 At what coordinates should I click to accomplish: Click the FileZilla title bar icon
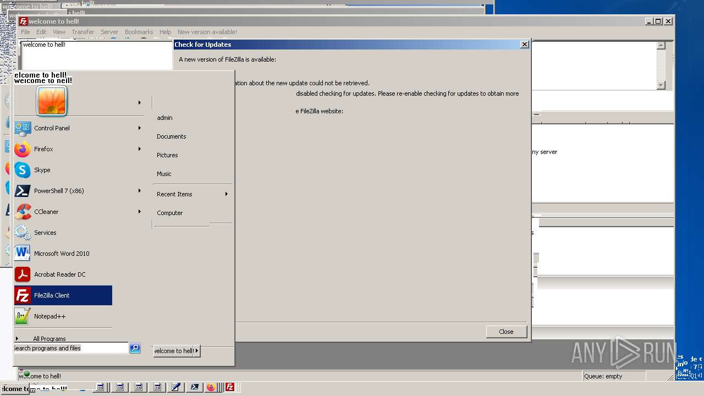pos(23,21)
